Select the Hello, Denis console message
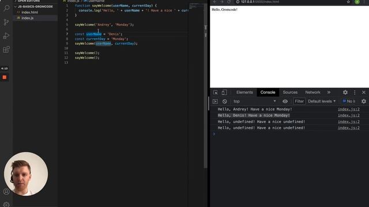Image resolution: width=369 pixels, height=207 pixels. point(254,115)
